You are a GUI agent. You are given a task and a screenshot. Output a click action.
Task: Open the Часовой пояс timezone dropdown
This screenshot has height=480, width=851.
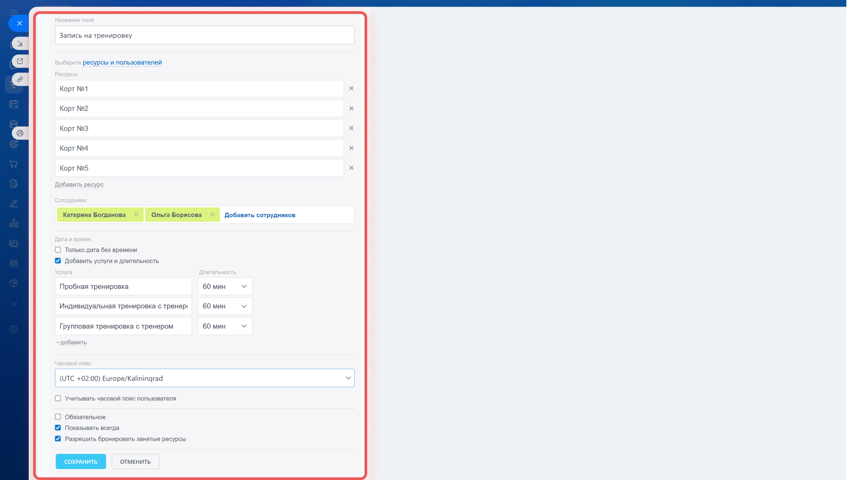click(x=204, y=378)
